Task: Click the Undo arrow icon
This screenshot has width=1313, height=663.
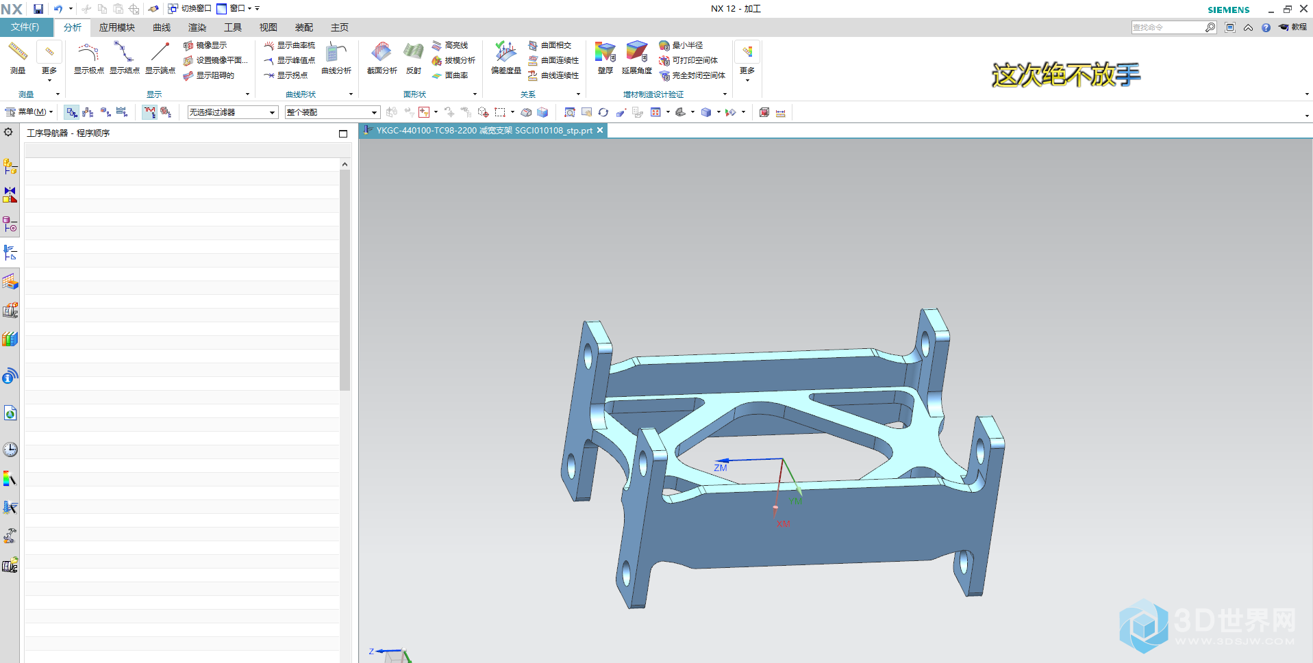Action: [x=58, y=9]
